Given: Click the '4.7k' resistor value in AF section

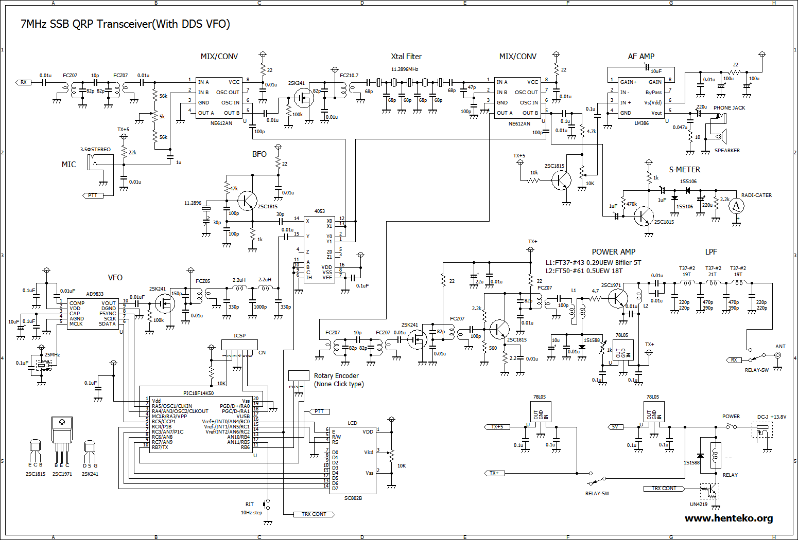Looking at the screenshot, I should (592, 132).
